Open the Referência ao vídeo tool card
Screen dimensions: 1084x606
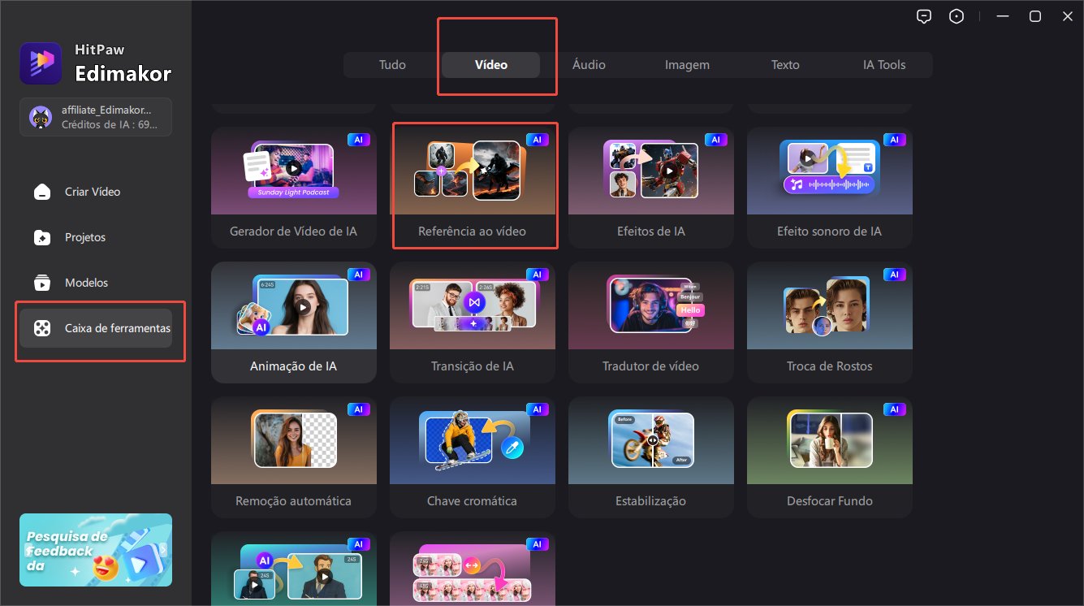472,187
